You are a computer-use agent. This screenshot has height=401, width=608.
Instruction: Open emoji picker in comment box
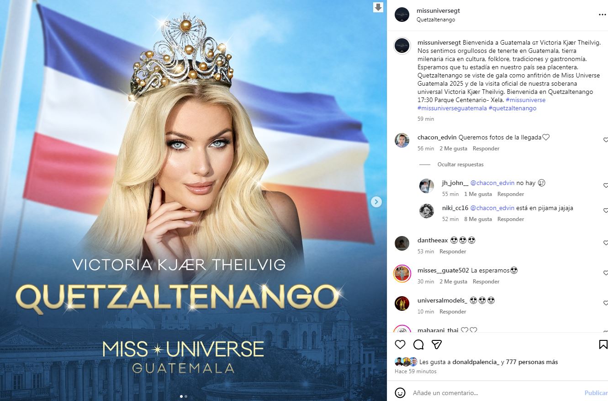400,392
